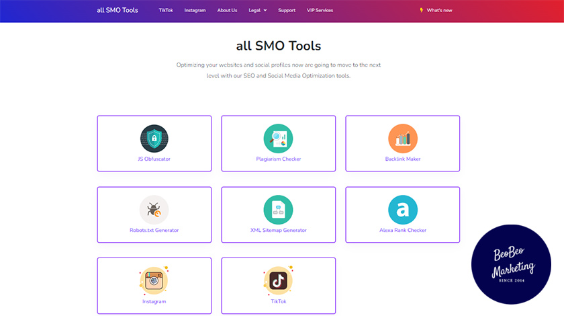This screenshot has width=564, height=316.
Task: Expand the Legal dropdown menu
Action: (x=256, y=11)
